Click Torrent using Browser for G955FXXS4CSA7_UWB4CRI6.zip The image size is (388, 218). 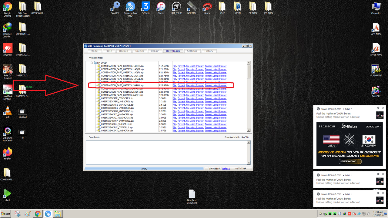216,131
